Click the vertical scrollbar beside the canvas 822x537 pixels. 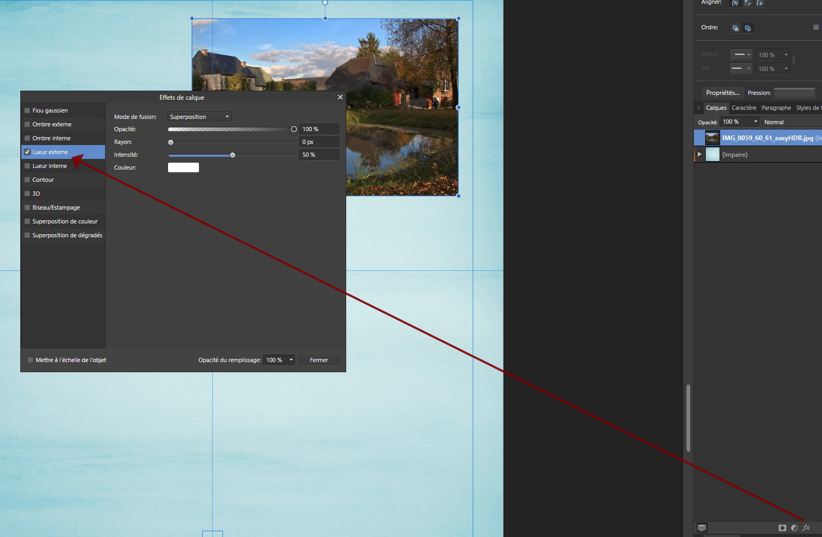click(x=688, y=418)
